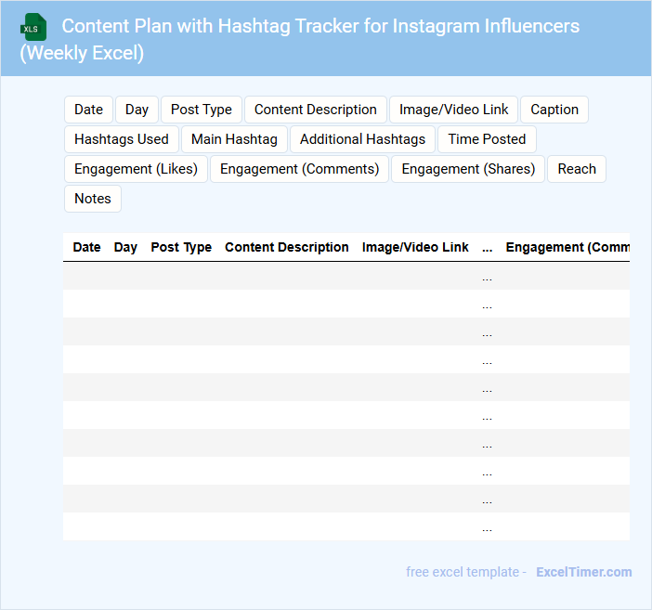This screenshot has width=652, height=610.
Task: Open the ExcelTimer.com link
Action: pyautogui.click(x=584, y=572)
